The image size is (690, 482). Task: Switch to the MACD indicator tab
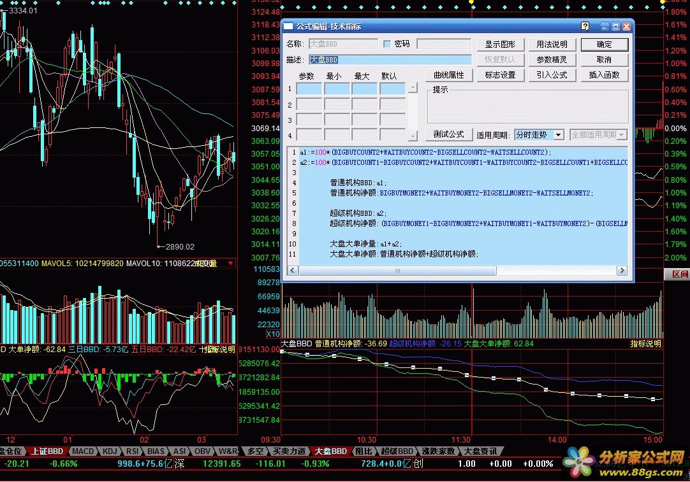tap(83, 451)
